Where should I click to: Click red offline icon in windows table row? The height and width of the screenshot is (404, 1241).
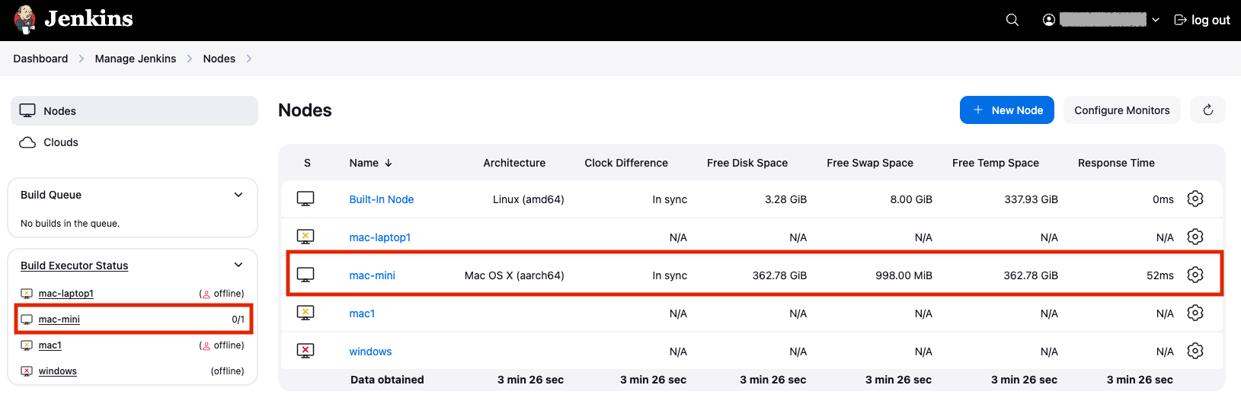(x=305, y=351)
